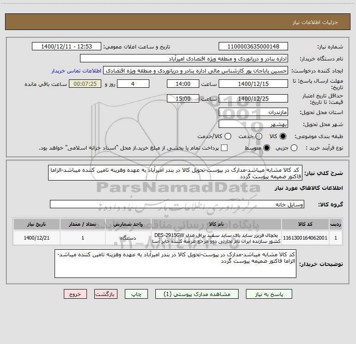Screen dimensions: 356x344
Task: Click the چاپ print button
Action: 136,294
